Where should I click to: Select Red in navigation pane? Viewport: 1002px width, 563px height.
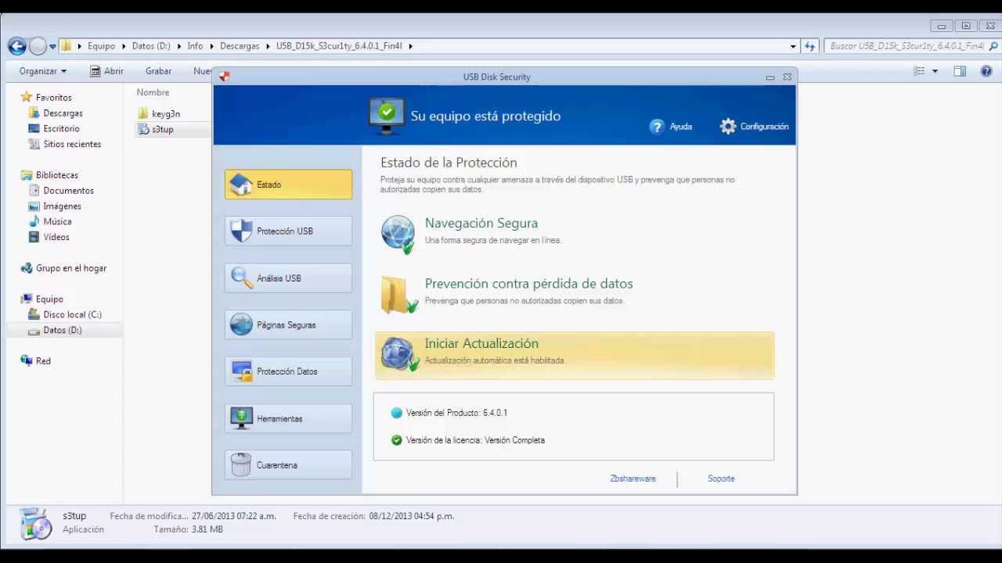coord(43,361)
